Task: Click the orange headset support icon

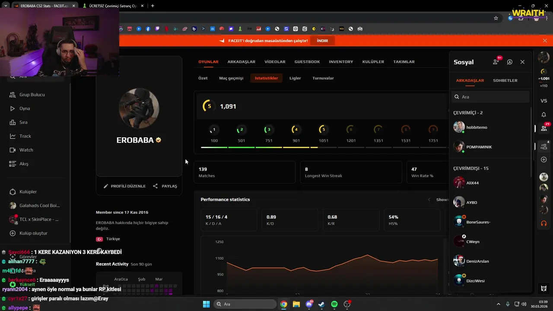Action: coord(544,224)
